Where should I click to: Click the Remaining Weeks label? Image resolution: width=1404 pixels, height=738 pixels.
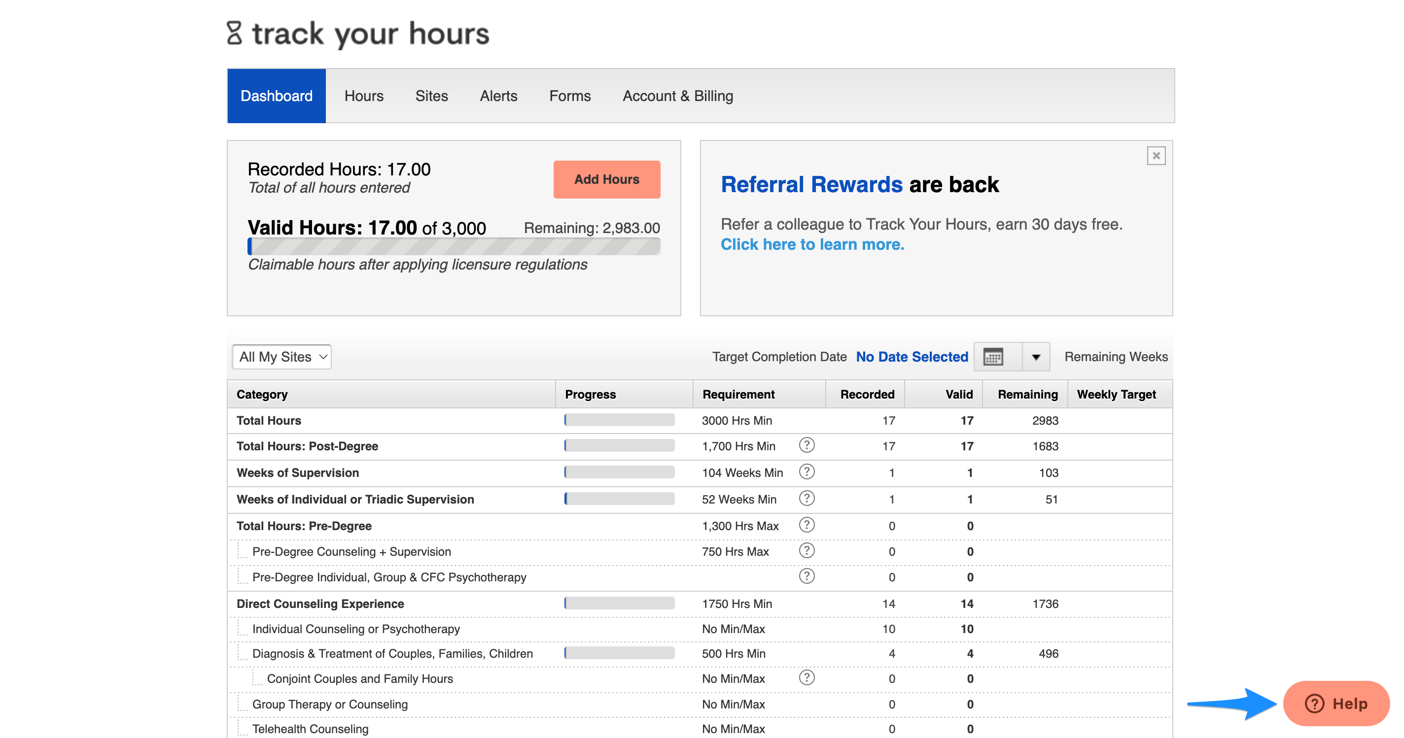pos(1116,357)
